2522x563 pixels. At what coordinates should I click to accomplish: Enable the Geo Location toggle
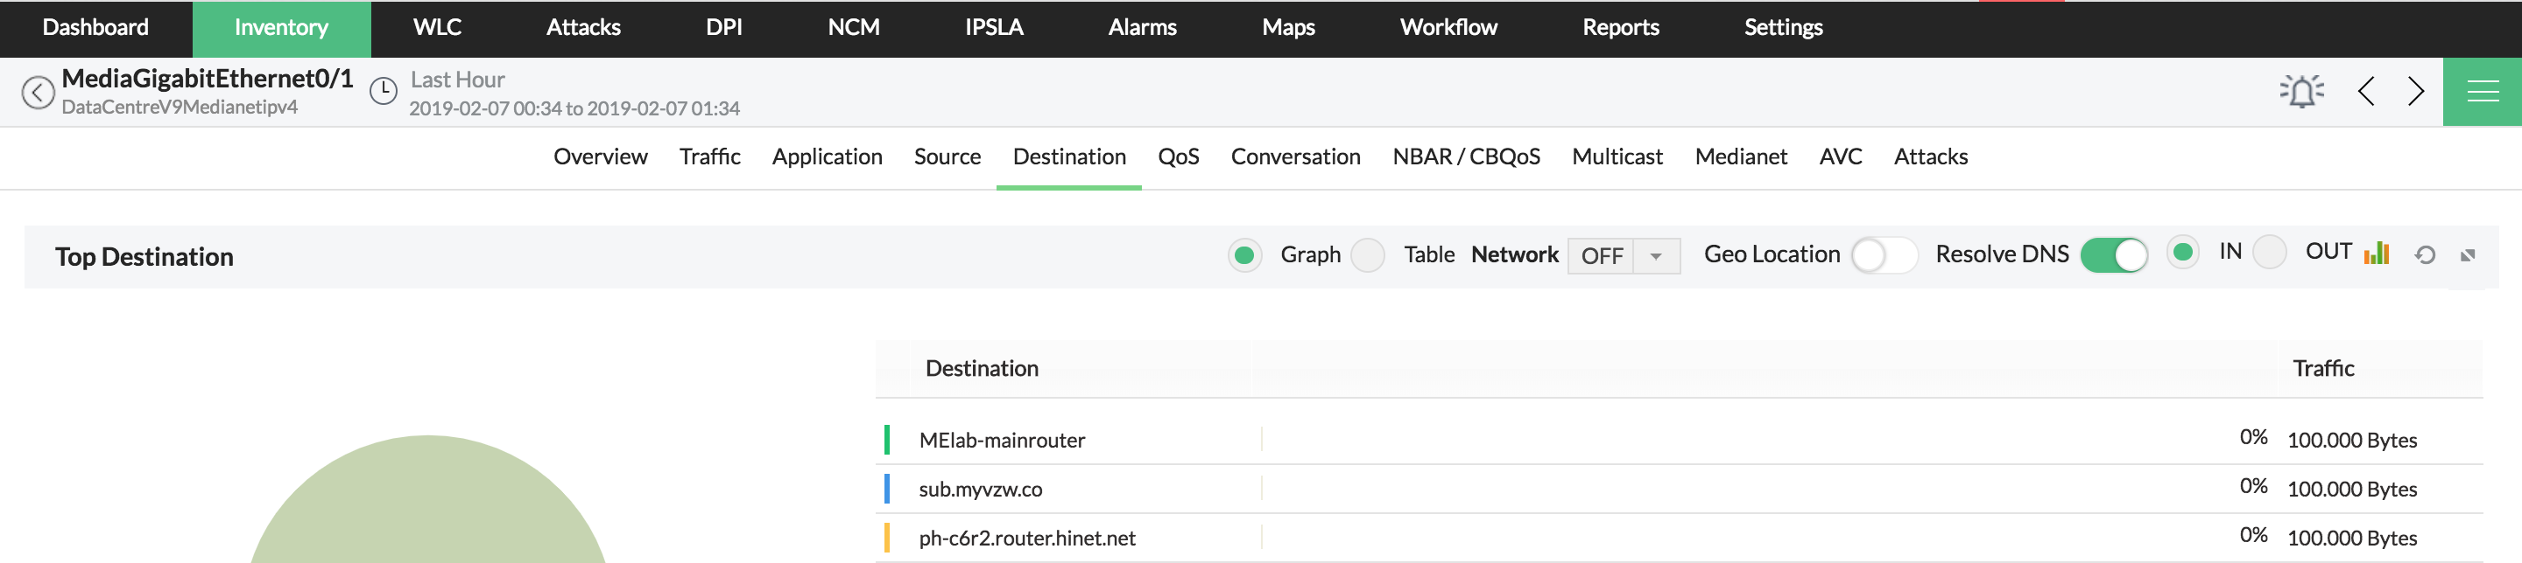point(1883,255)
